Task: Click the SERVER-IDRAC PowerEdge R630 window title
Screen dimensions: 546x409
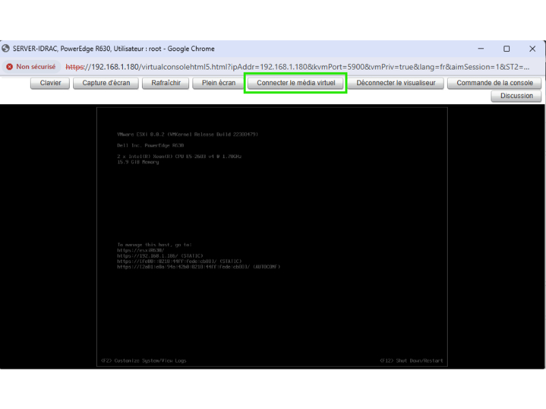Action: click(x=113, y=49)
